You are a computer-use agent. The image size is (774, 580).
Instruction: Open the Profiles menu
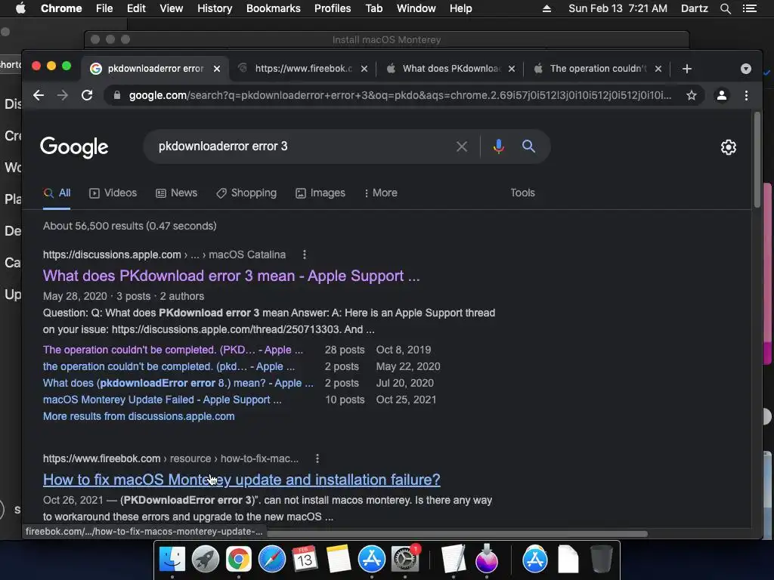click(x=333, y=8)
